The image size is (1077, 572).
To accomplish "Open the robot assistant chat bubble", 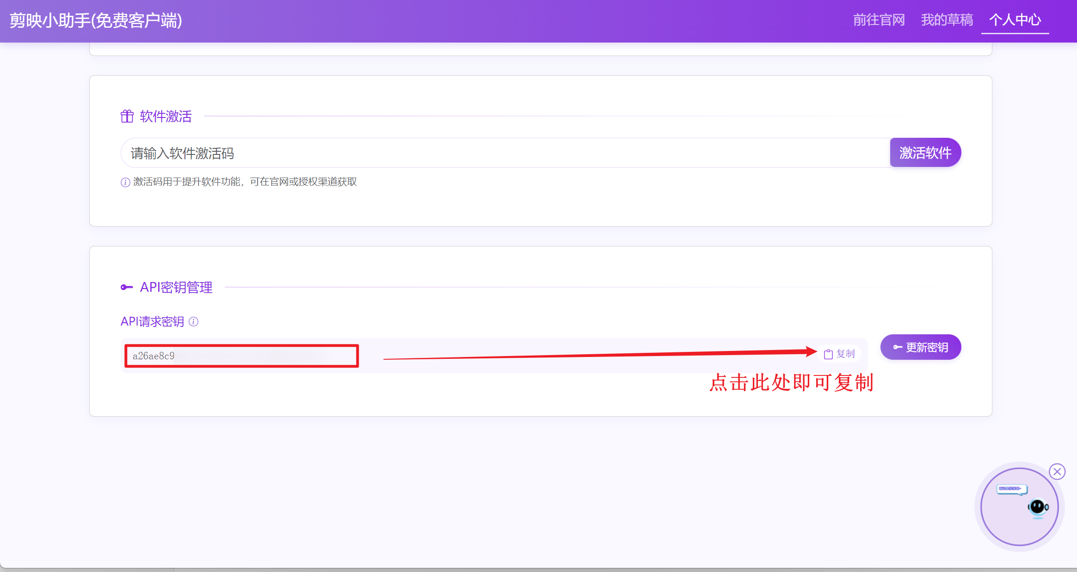I will pyautogui.click(x=1019, y=507).
